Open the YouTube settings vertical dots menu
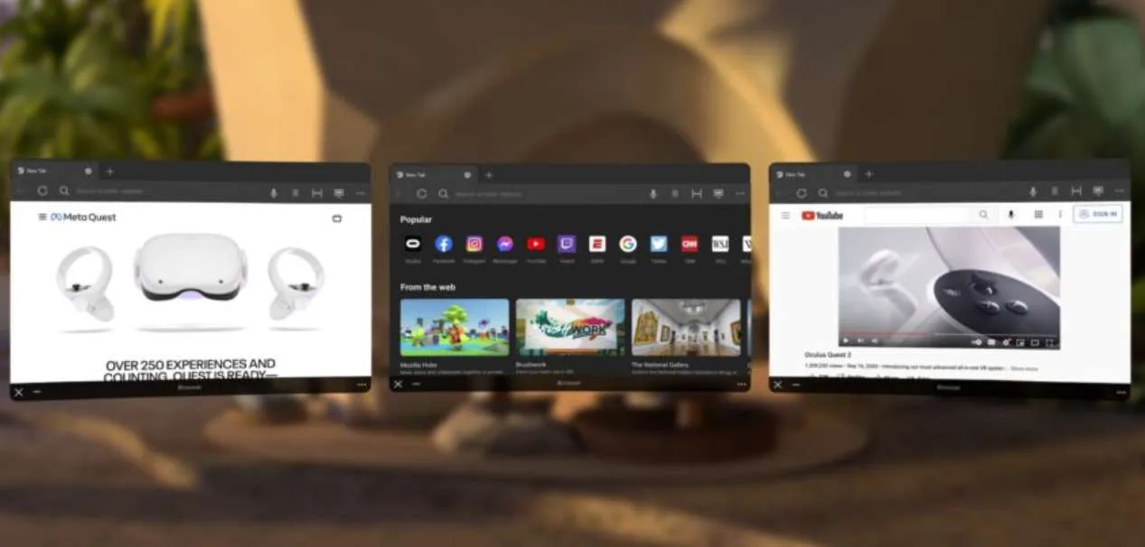This screenshot has height=547, width=1145. [x=1060, y=215]
